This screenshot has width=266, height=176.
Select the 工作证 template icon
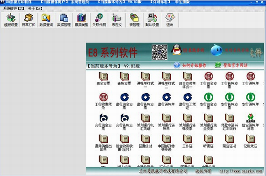pos(187,142)
